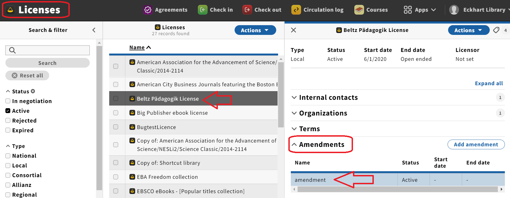Tick the Consortial type checkbox
This screenshot has height=198, width=510.
(8, 175)
